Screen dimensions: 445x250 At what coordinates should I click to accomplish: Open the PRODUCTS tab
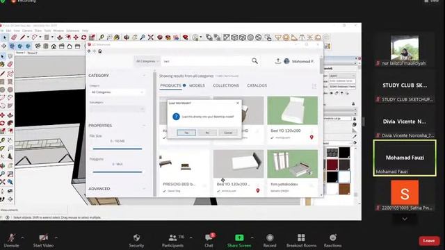pos(170,85)
